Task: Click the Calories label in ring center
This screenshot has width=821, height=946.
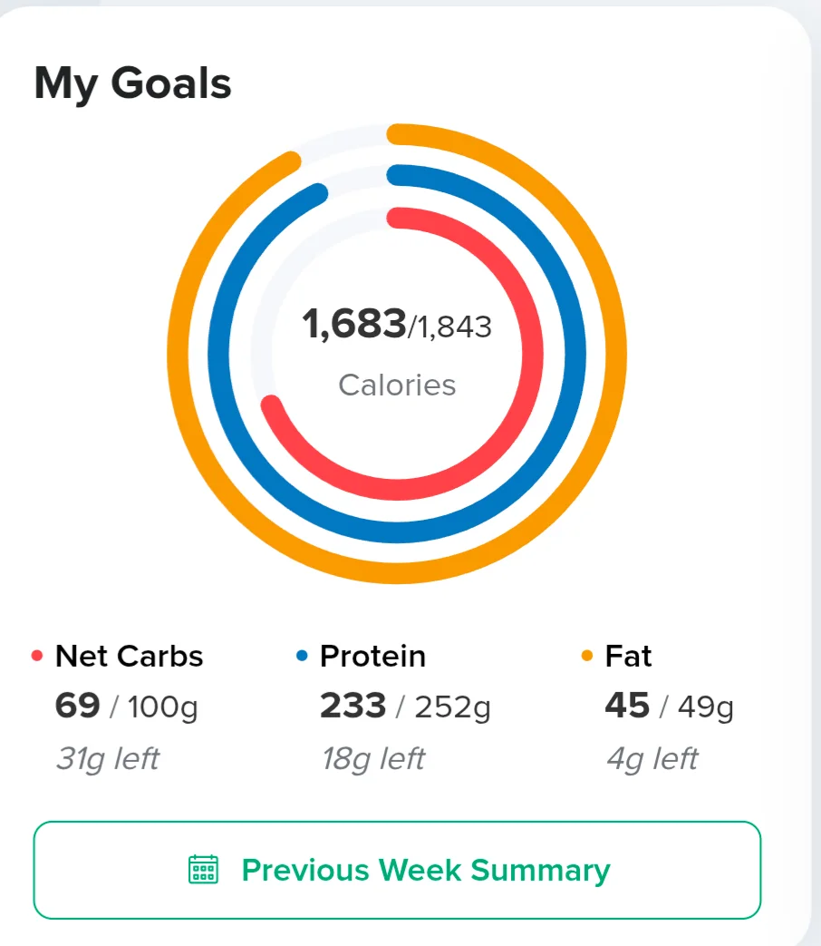Action: [x=397, y=385]
